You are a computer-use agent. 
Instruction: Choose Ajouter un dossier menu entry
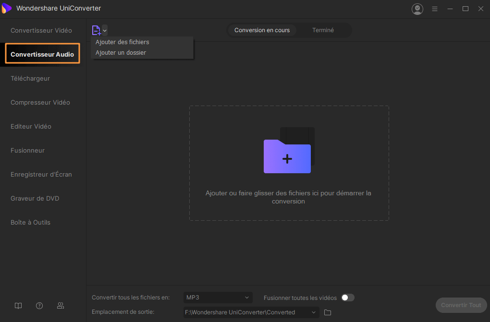121,53
